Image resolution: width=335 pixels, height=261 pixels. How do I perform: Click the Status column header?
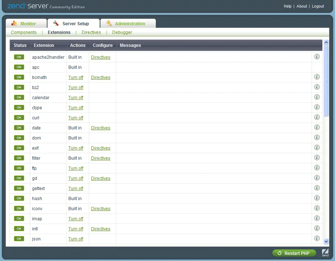pyautogui.click(x=20, y=45)
